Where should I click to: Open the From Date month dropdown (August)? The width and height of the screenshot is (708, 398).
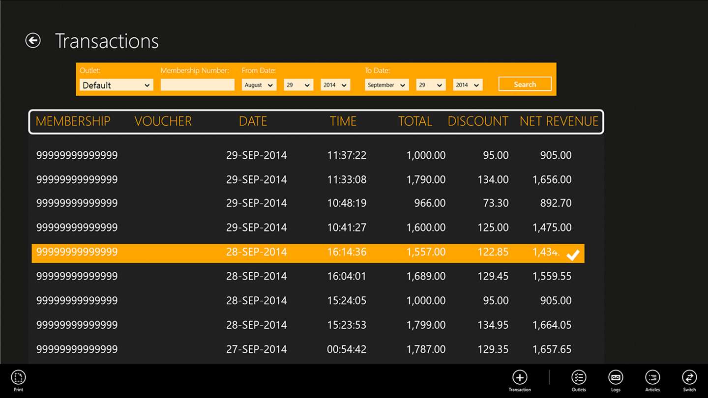coord(259,85)
